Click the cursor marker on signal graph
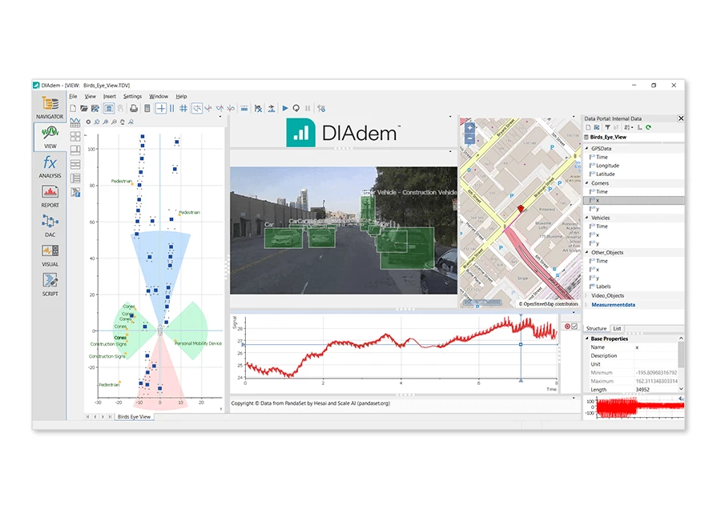Screen dimensions: 717x509 point(521,345)
